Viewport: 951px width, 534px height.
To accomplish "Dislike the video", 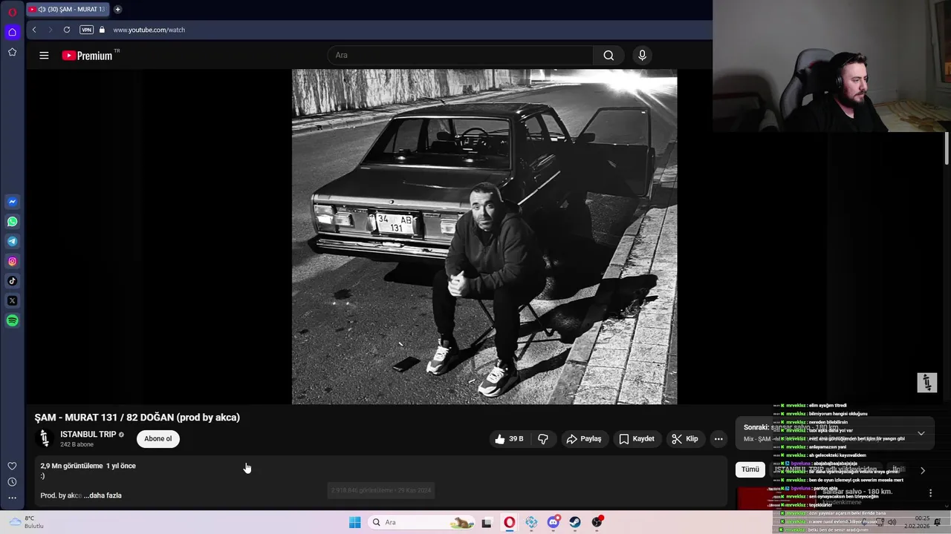I will click(543, 439).
